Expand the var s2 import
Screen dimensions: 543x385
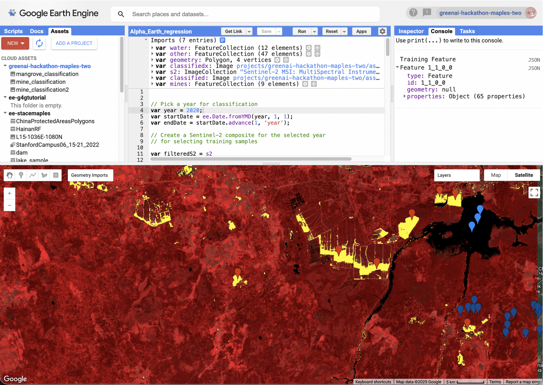pos(152,72)
